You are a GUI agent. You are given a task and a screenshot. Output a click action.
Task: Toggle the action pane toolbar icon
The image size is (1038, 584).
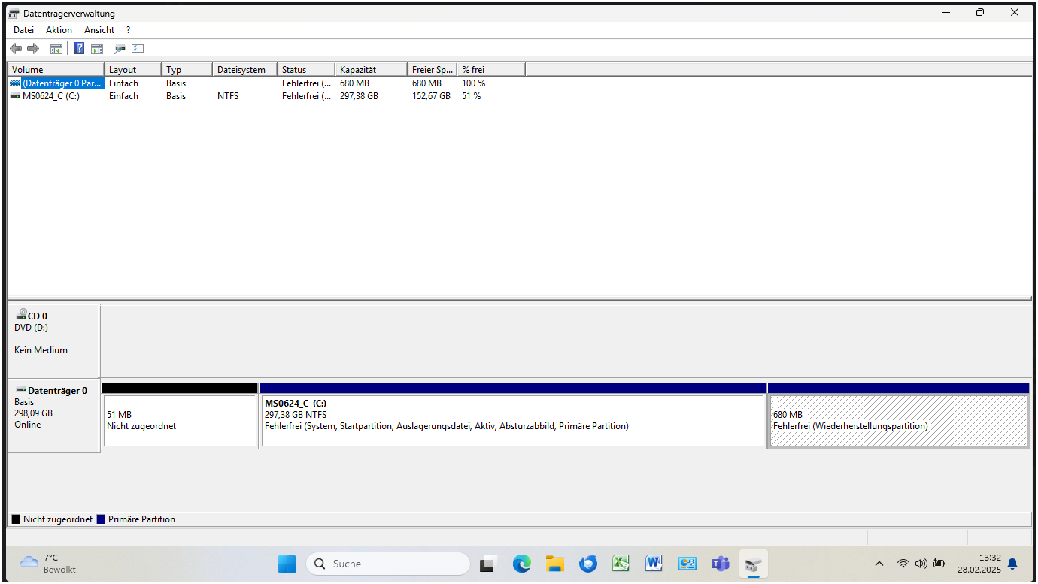(x=96, y=49)
